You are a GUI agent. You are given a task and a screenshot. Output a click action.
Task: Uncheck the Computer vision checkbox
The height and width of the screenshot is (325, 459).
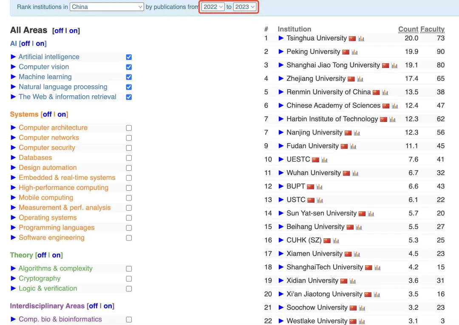[129, 67]
